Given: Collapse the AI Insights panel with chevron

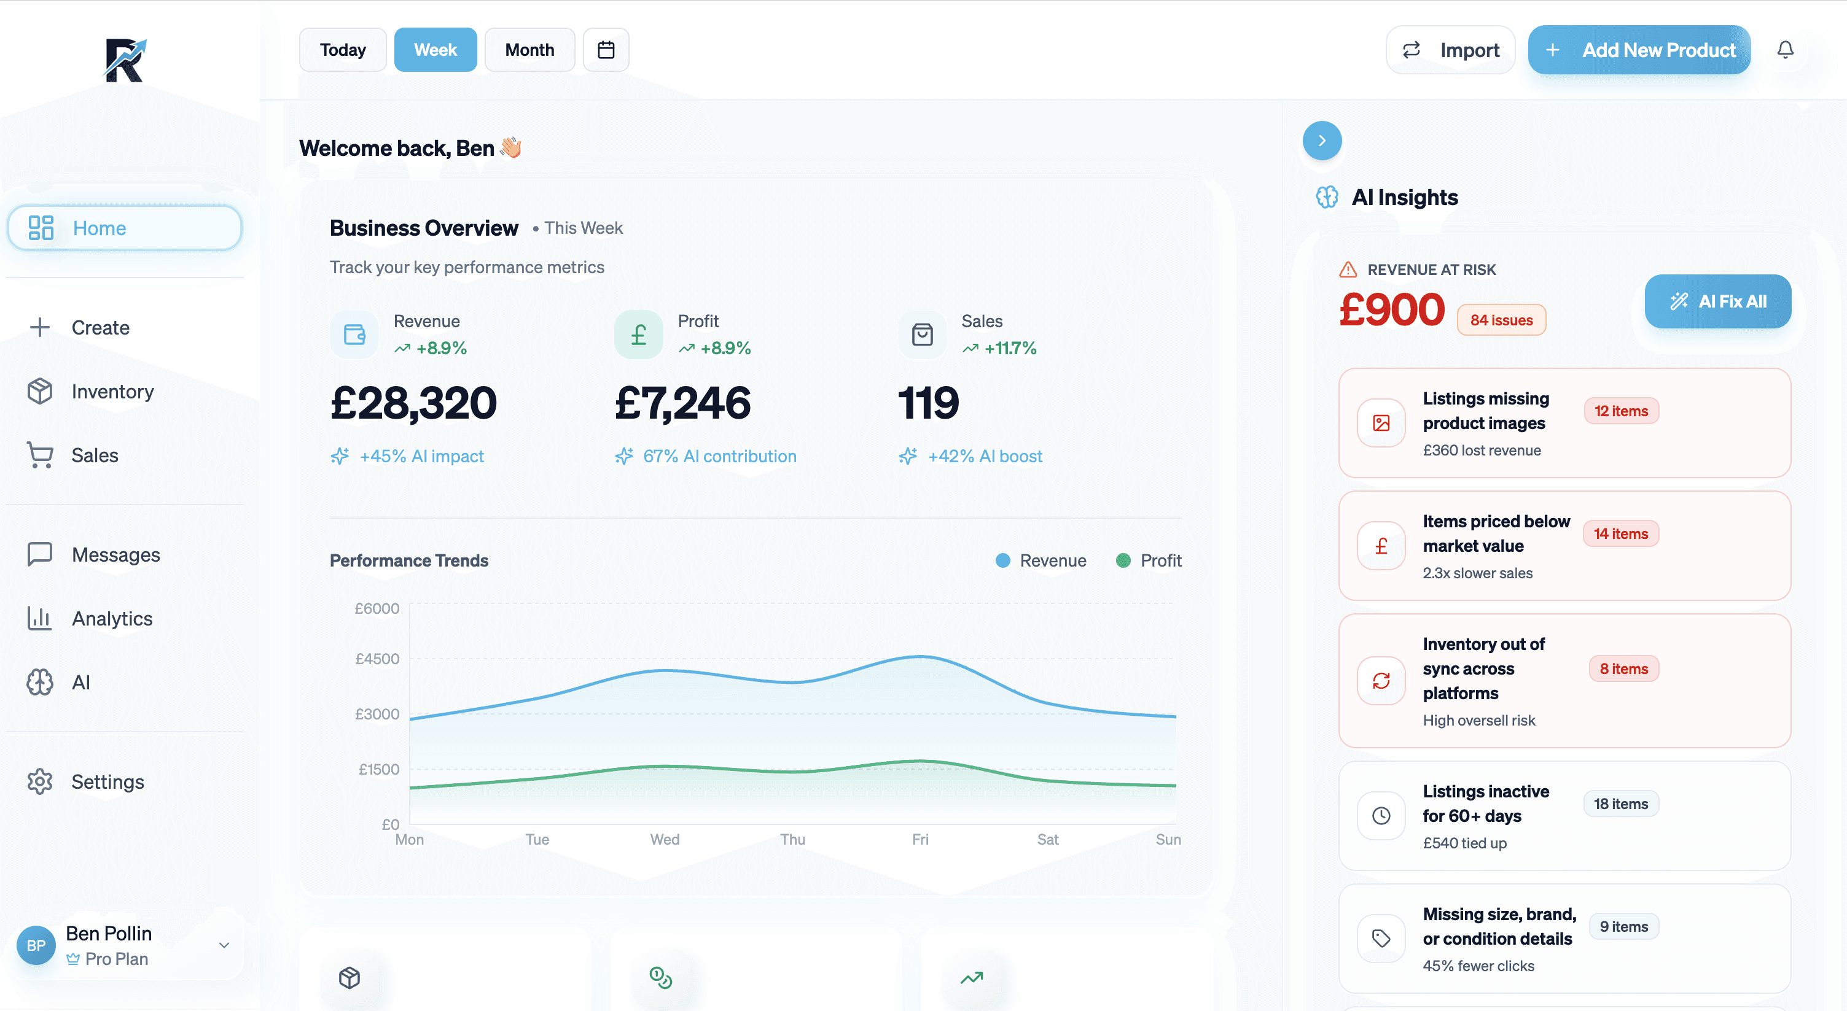Looking at the screenshot, I should (1321, 141).
